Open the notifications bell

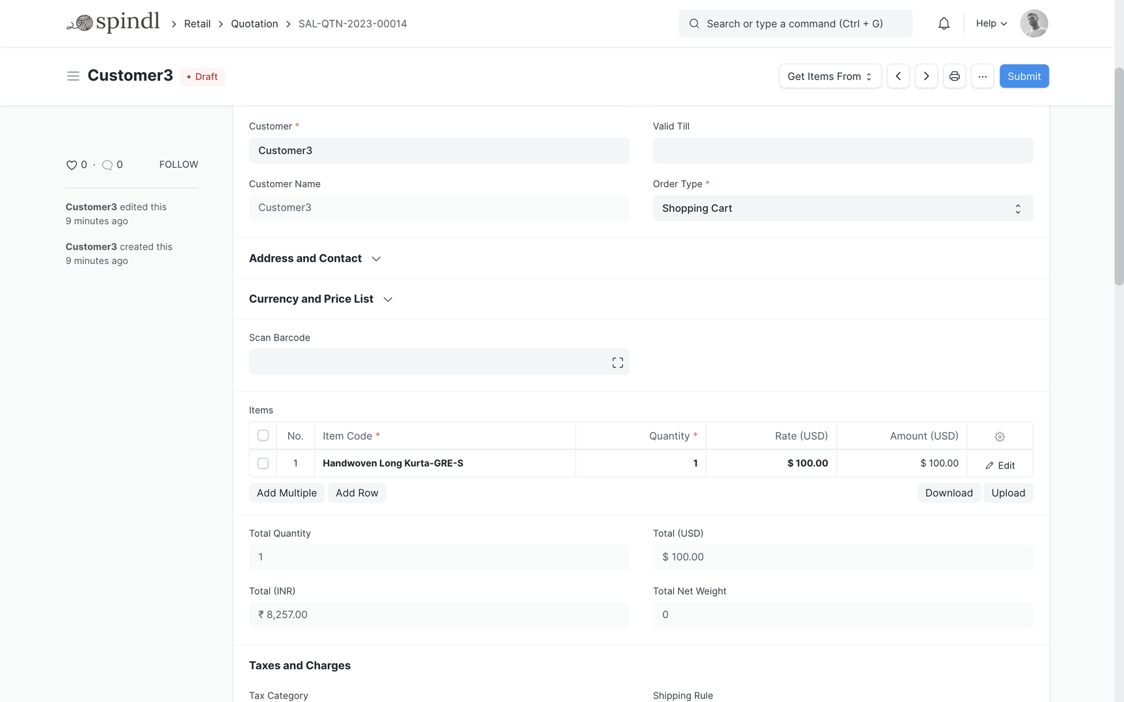pos(943,23)
